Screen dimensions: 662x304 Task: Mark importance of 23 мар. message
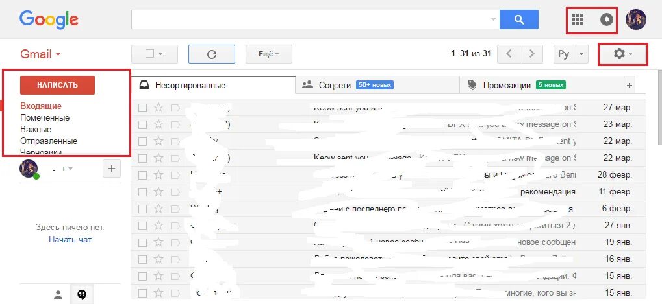175,124
